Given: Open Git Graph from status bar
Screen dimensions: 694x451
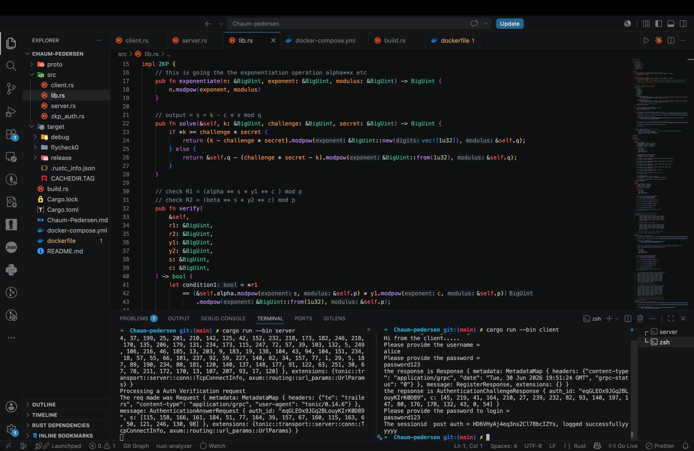Looking at the screenshot, I should (x=136, y=446).
